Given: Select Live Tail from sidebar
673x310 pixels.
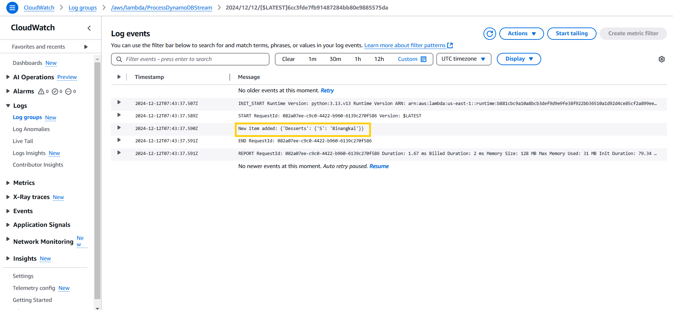Looking at the screenshot, I should (x=23, y=141).
